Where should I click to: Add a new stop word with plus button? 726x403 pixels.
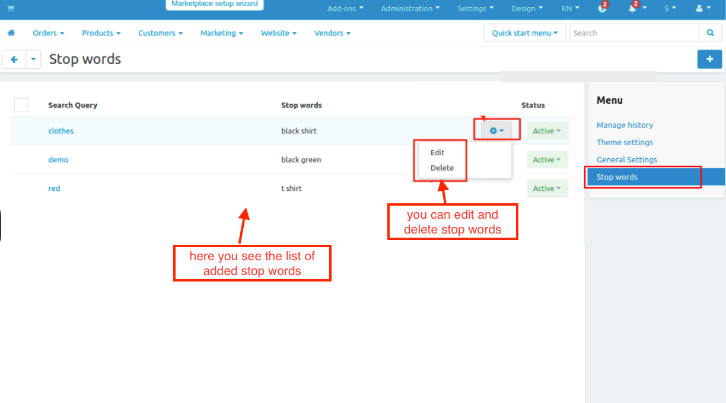(709, 59)
